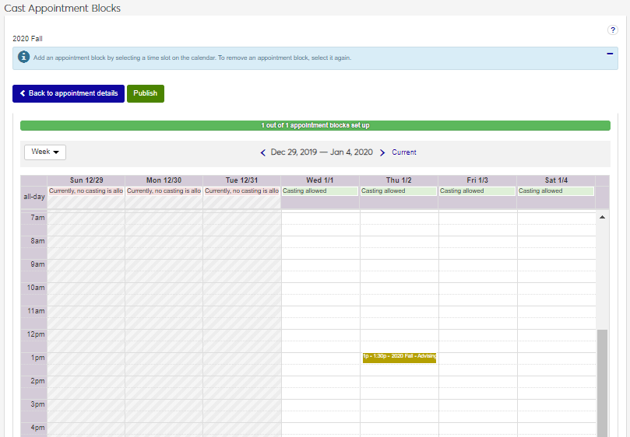The width and height of the screenshot is (630, 437).
Task: Toggle the 9am slot on Wed 1/1
Action: (320, 264)
